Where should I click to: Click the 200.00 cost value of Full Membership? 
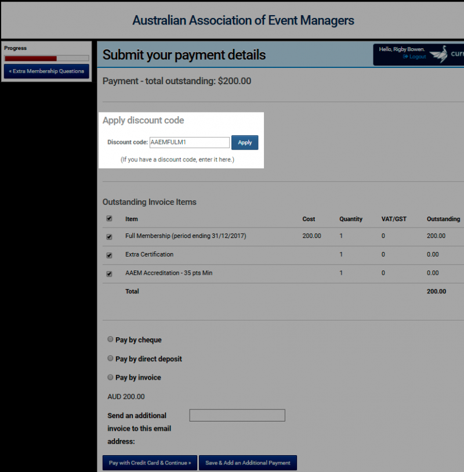point(311,236)
